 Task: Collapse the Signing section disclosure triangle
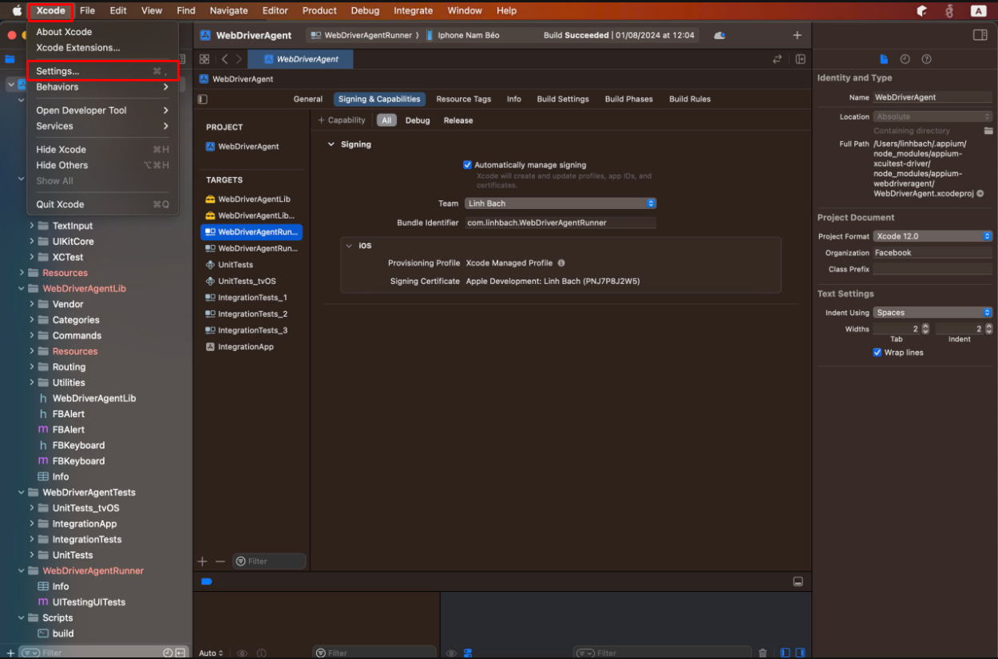point(331,144)
